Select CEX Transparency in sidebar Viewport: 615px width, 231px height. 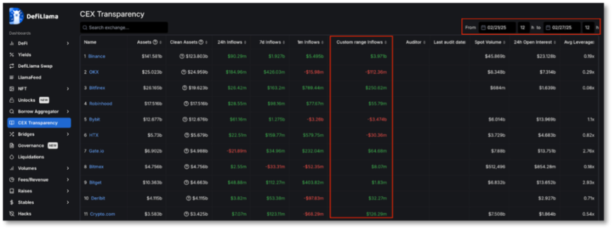[39, 123]
